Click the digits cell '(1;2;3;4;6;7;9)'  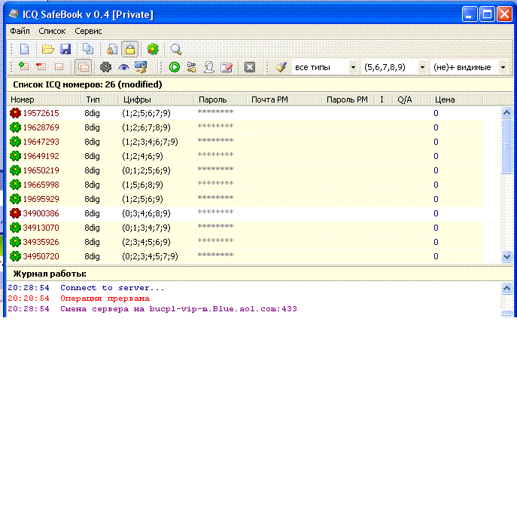pos(150,142)
